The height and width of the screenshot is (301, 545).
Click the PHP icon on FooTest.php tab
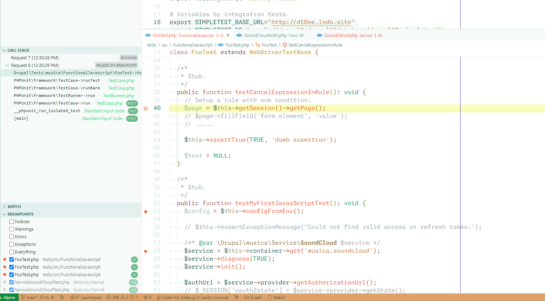tap(148, 36)
